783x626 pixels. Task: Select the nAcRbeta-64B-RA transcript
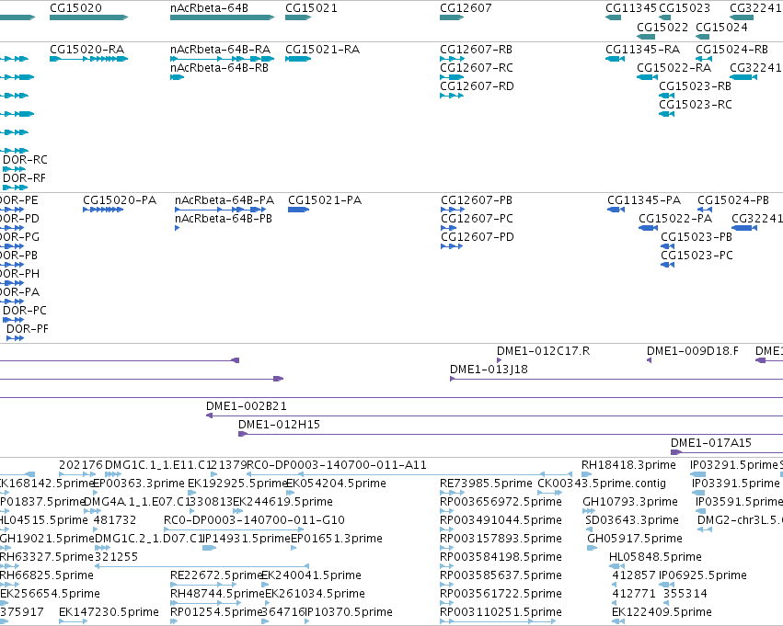pyautogui.click(x=223, y=59)
